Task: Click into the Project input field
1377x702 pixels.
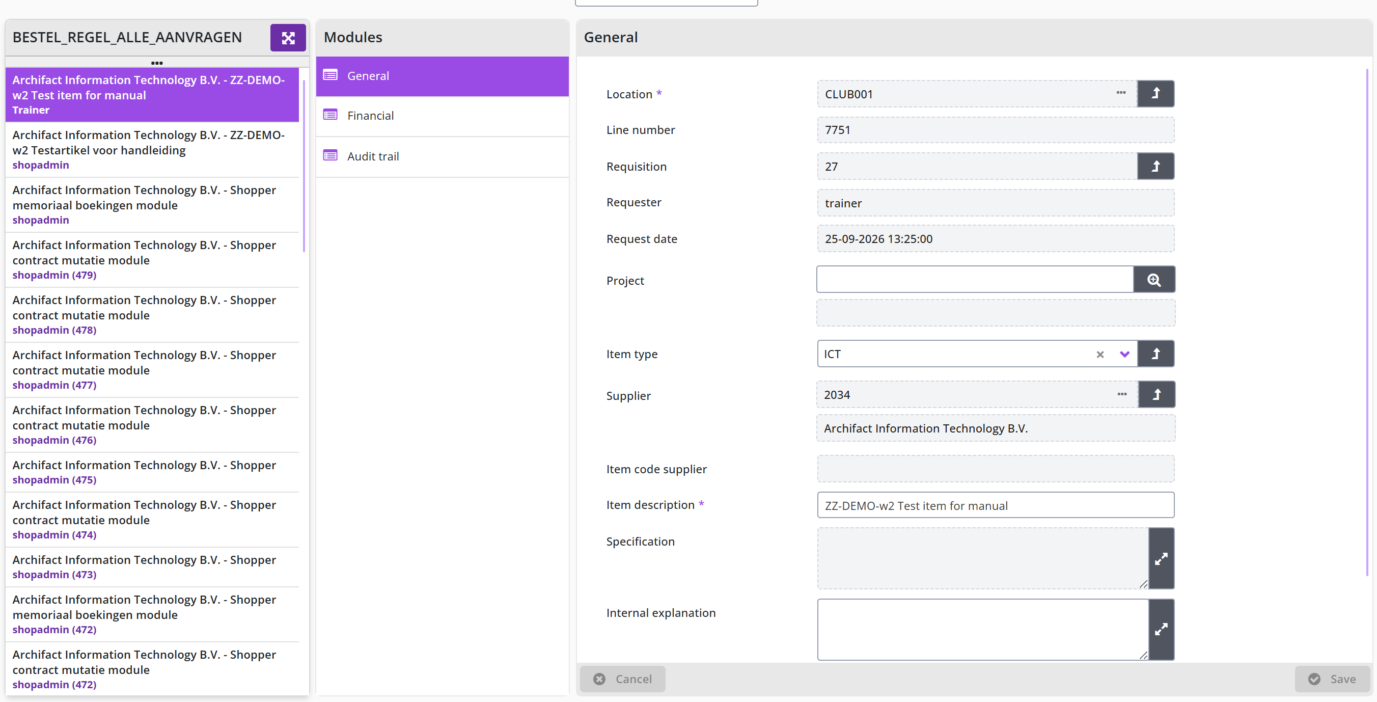Action: tap(975, 280)
